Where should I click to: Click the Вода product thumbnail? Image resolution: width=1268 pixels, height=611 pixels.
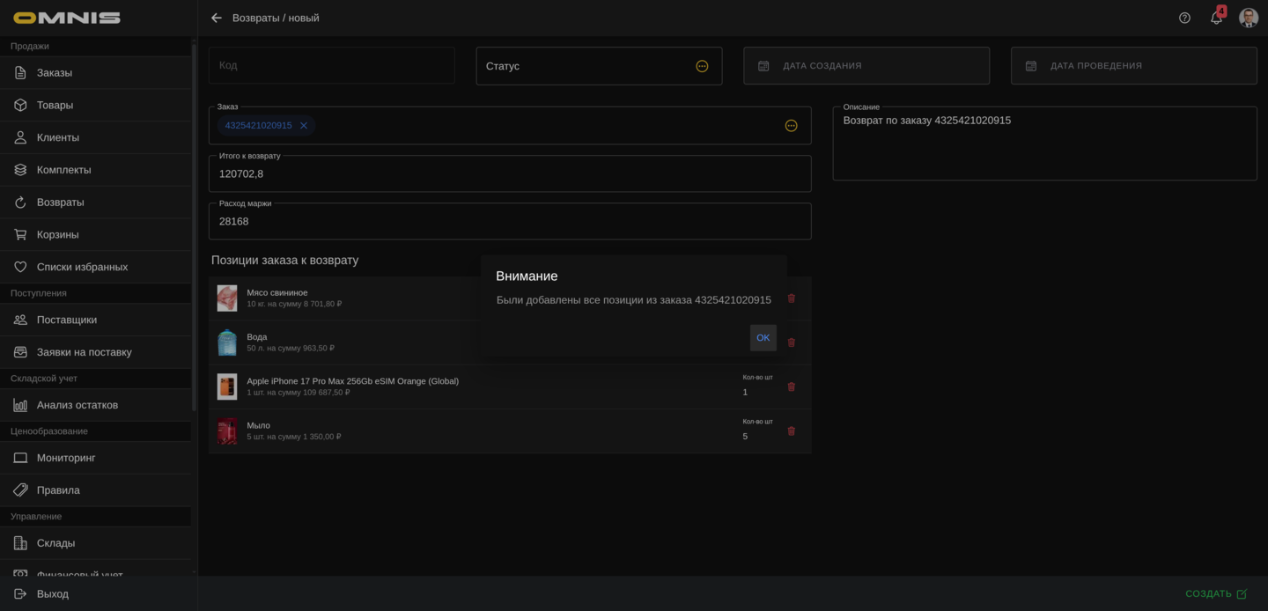pyautogui.click(x=227, y=342)
